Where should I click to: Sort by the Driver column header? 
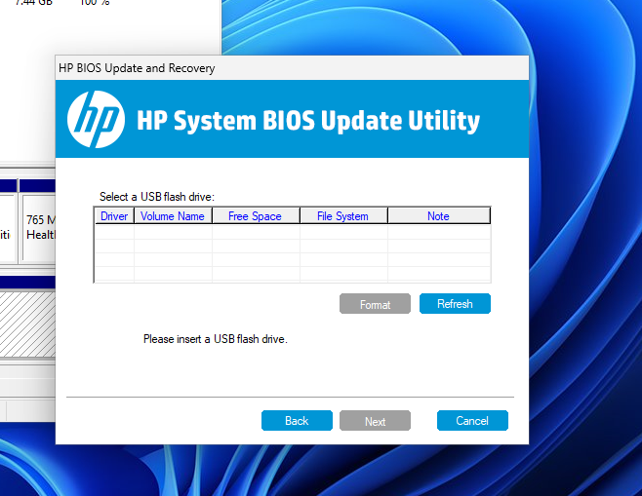[x=114, y=216]
